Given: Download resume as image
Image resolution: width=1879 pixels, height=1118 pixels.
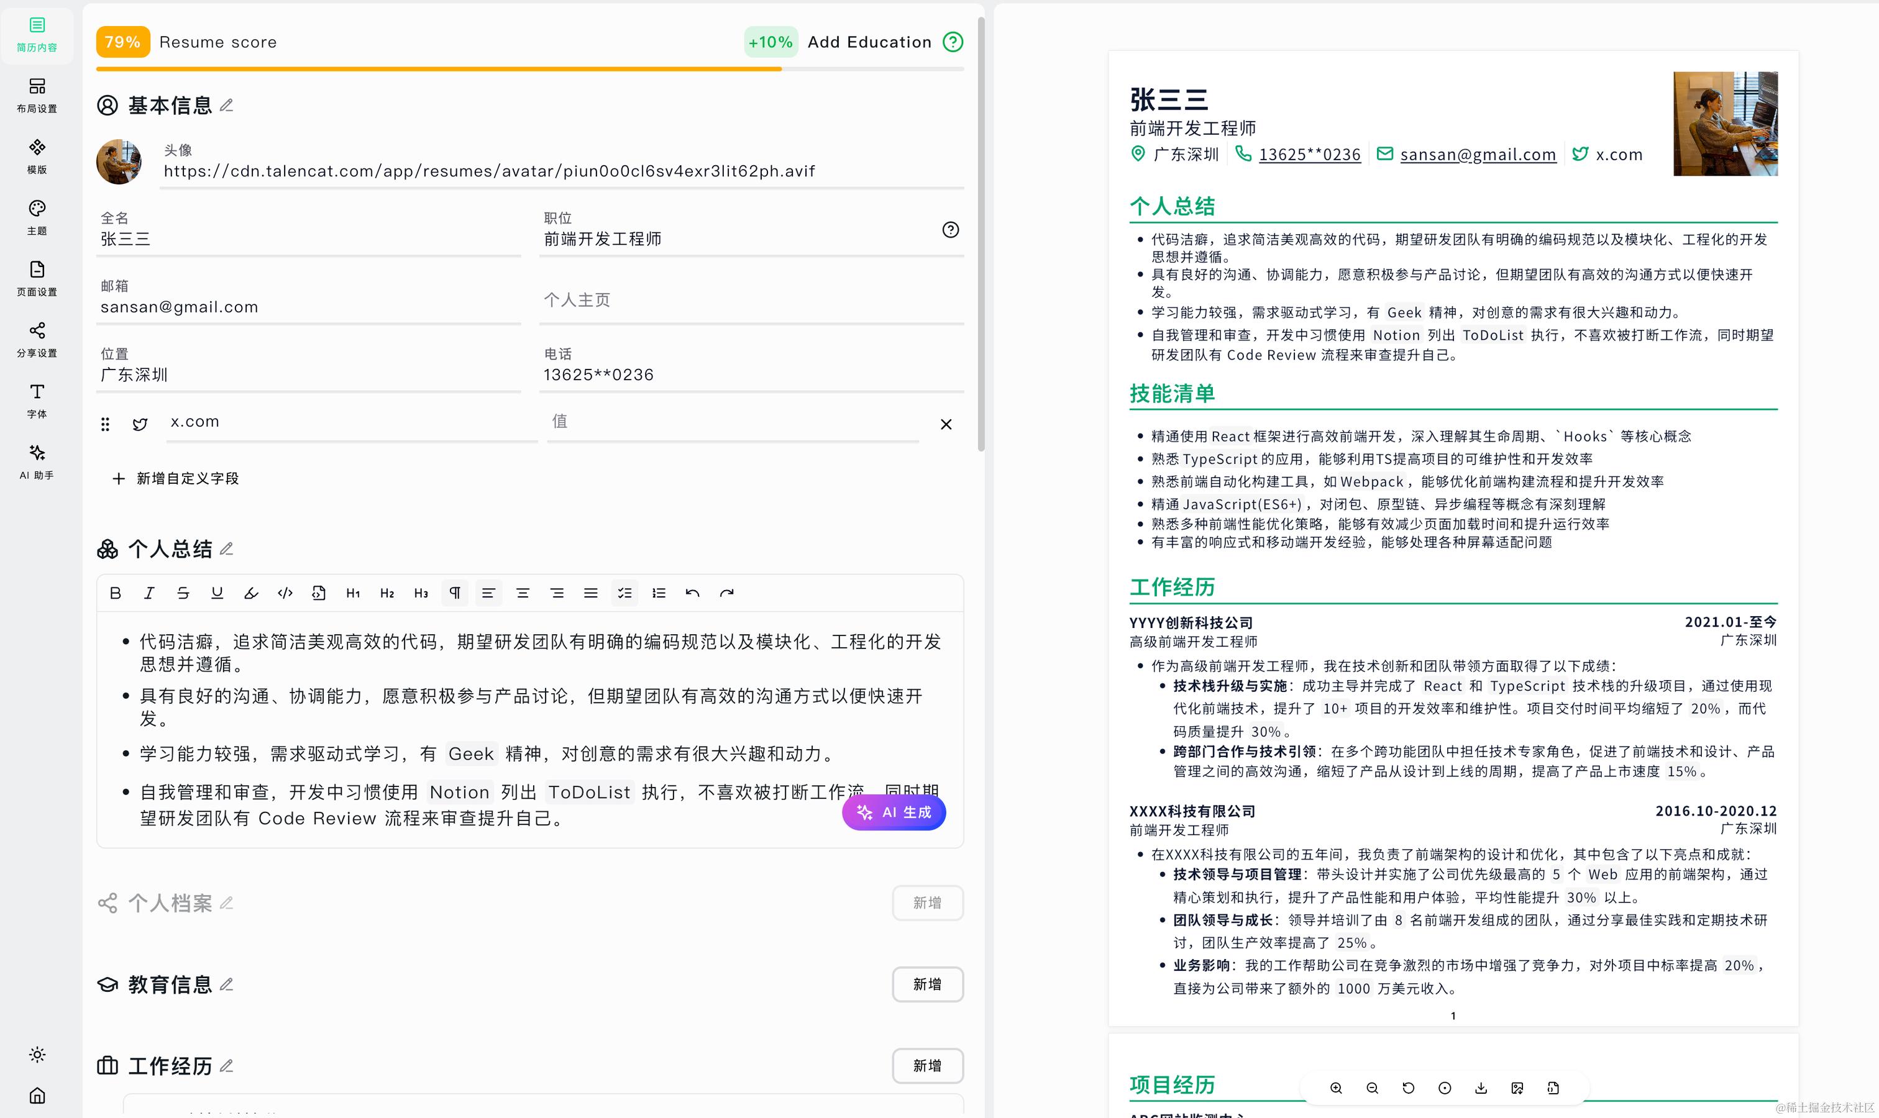Looking at the screenshot, I should point(1517,1088).
